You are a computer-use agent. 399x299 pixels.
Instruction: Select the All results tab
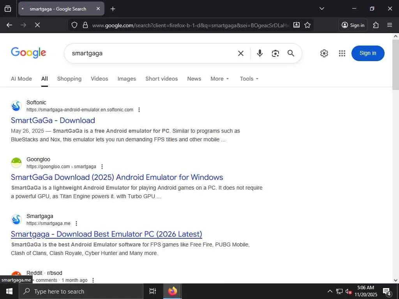tap(44, 79)
